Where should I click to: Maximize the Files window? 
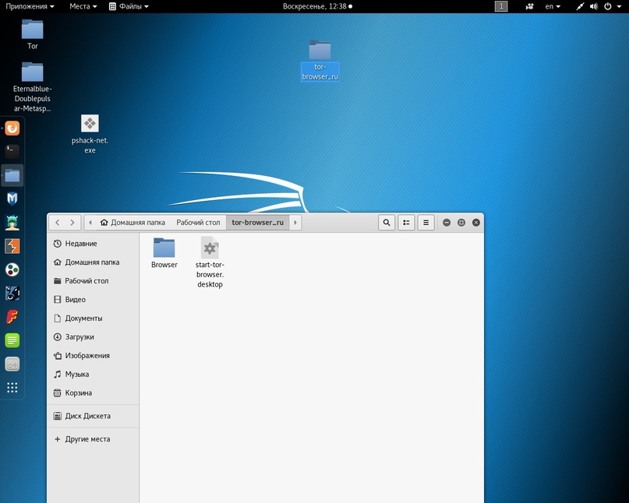coord(461,223)
